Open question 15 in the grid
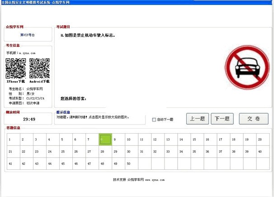The height and width of the screenshot is (197, 274). click(x=197, y=139)
